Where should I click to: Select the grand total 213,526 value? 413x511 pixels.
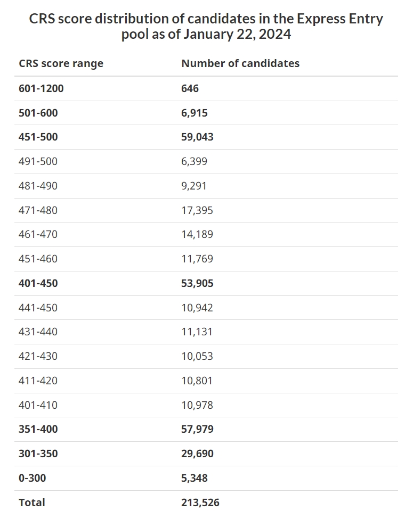click(x=200, y=502)
